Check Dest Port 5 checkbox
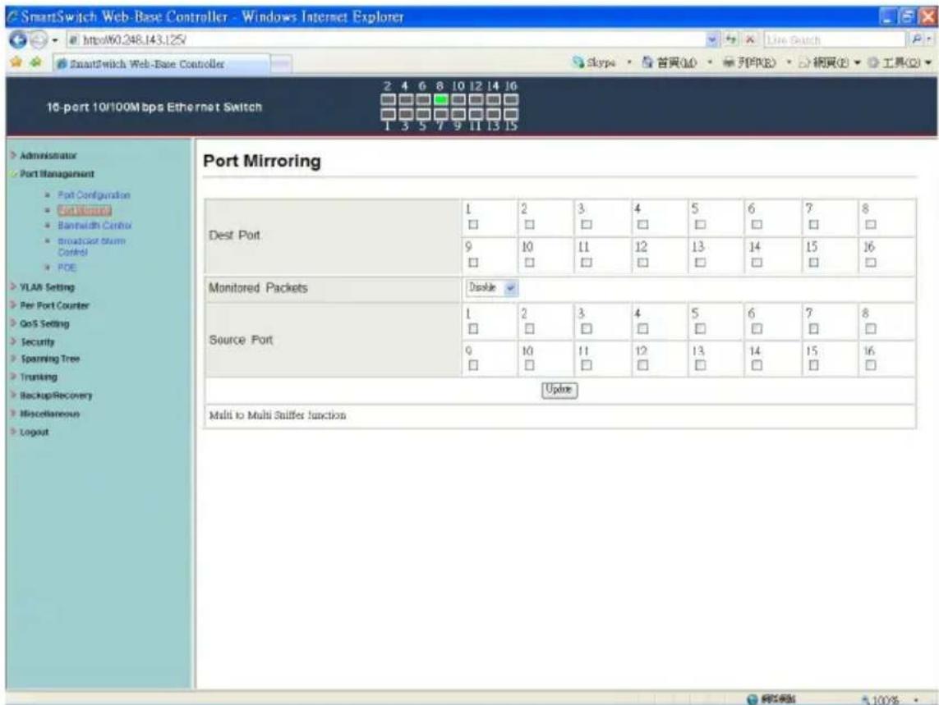The width and height of the screenshot is (939, 705). (700, 224)
